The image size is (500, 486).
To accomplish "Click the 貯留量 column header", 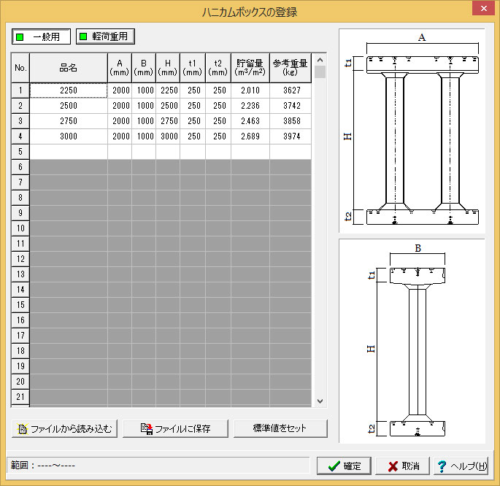I will (250, 68).
